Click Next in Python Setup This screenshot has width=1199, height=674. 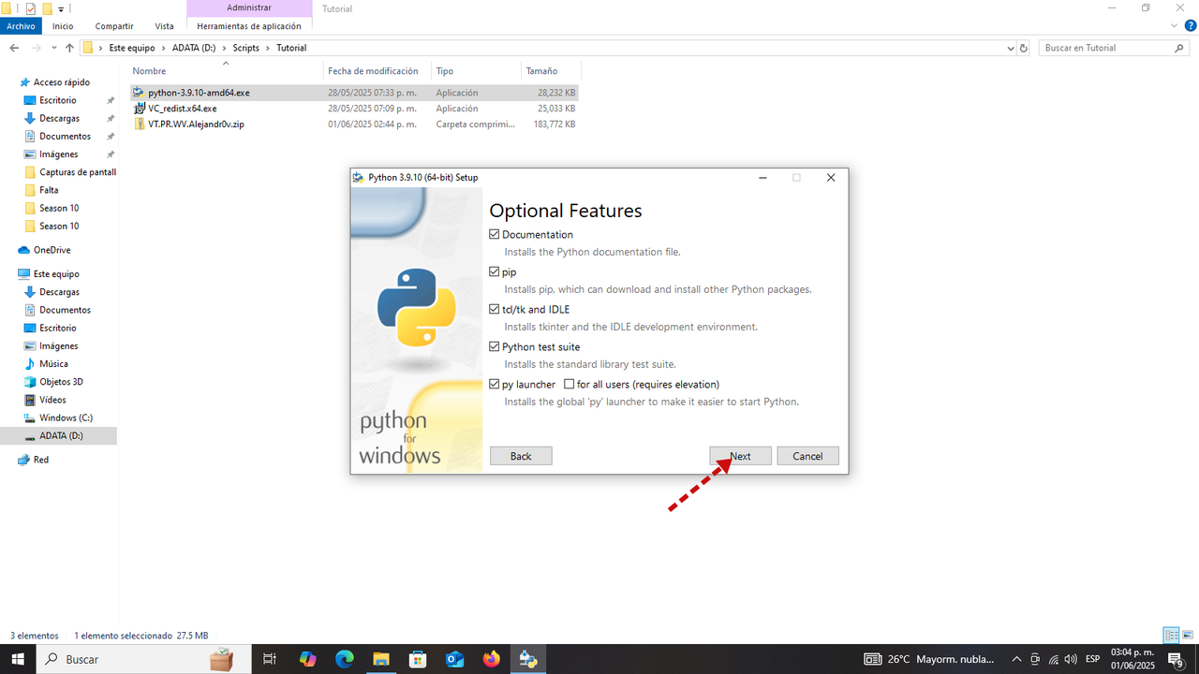point(740,456)
